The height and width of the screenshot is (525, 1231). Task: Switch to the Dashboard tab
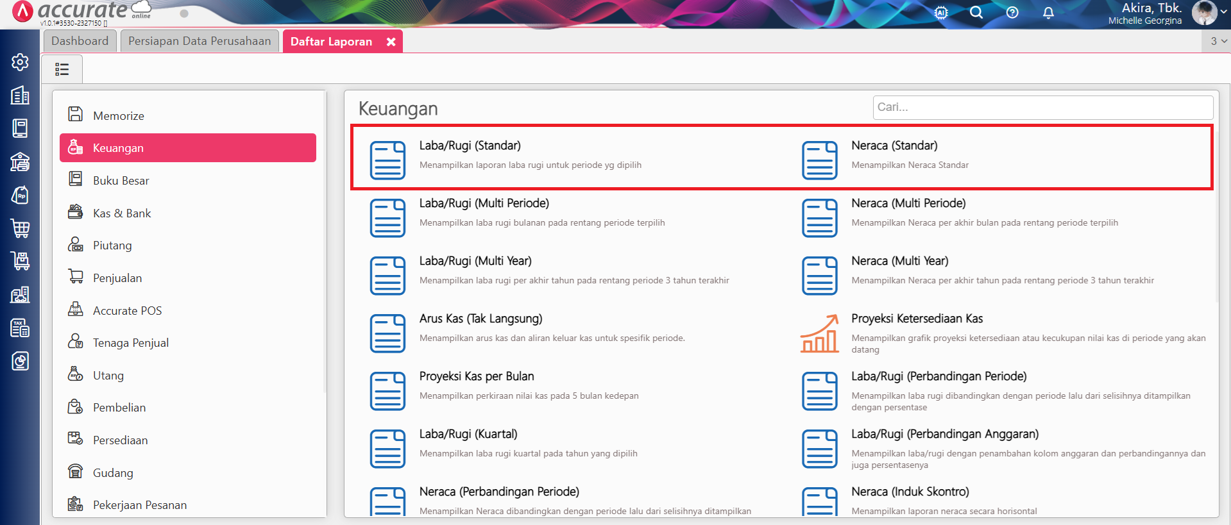(80, 41)
